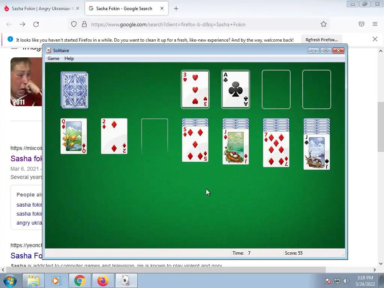Click the angry ukra related search link
The image size is (384, 288).
point(29,223)
